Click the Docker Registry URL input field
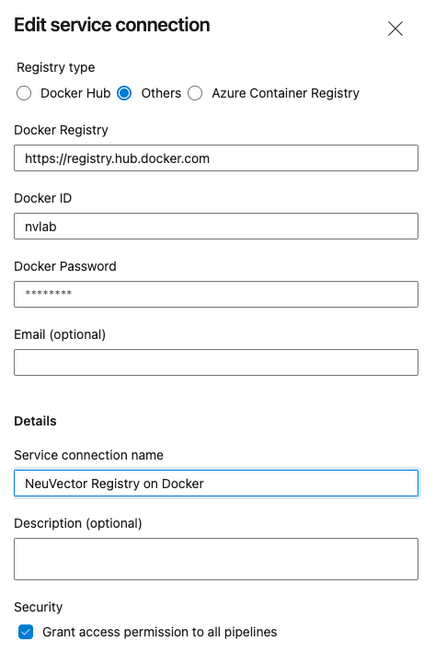Viewport: 435px width, 665px height. click(x=216, y=158)
